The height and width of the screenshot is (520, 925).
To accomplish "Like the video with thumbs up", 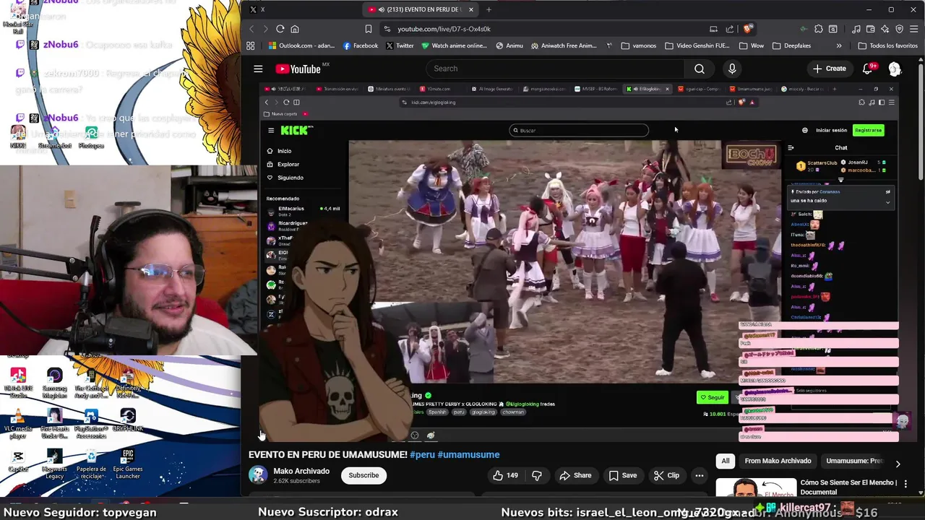I will click(x=505, y=475).
